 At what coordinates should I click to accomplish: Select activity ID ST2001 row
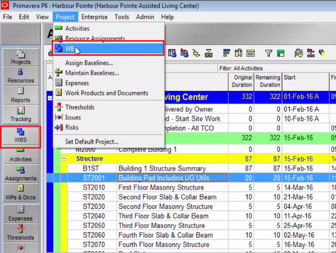[x=94, y=178]
